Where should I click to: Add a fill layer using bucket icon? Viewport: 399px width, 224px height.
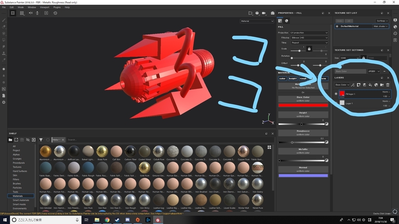coord(370,85)
